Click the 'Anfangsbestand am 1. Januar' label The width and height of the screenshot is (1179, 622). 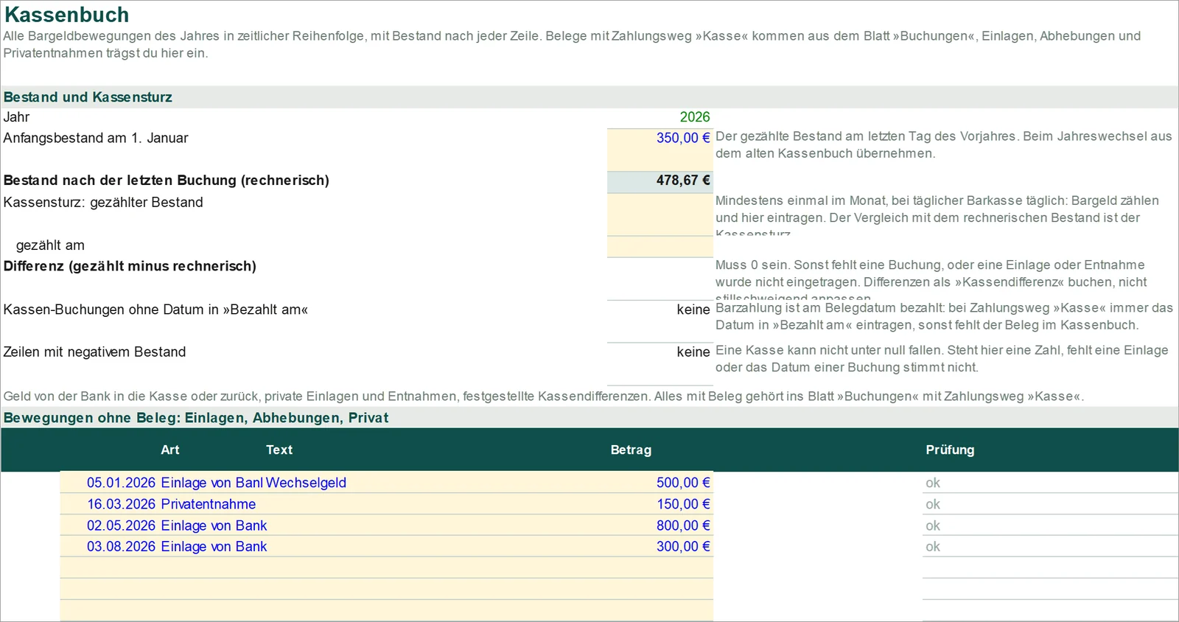[x=96, y=139]
